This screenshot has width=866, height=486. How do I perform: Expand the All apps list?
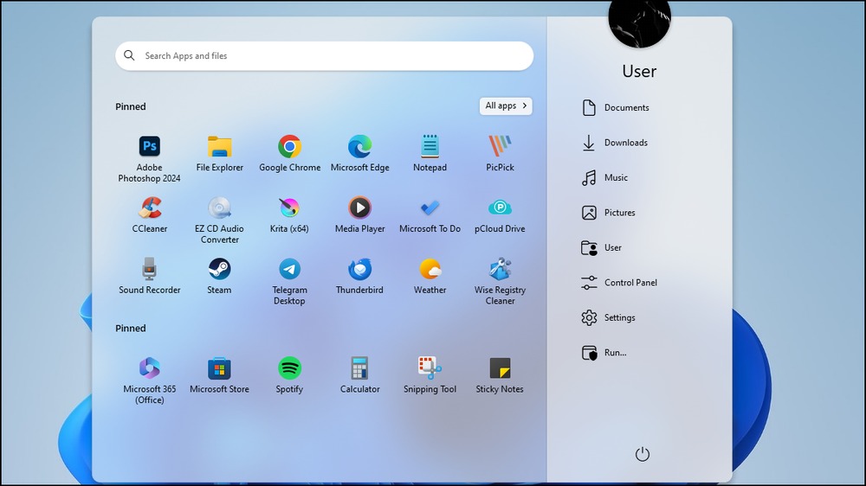pyautogui.click(x=506, y=106)
